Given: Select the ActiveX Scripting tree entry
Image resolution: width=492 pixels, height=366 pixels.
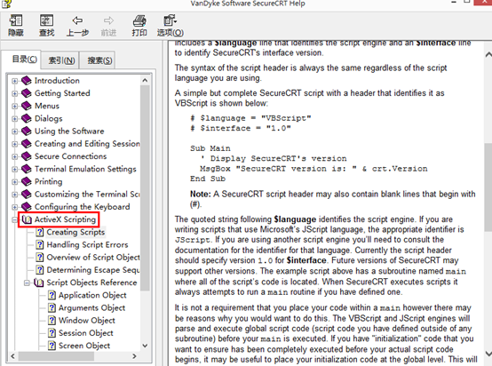Looking at the screenshot, I should pos(65,219).
